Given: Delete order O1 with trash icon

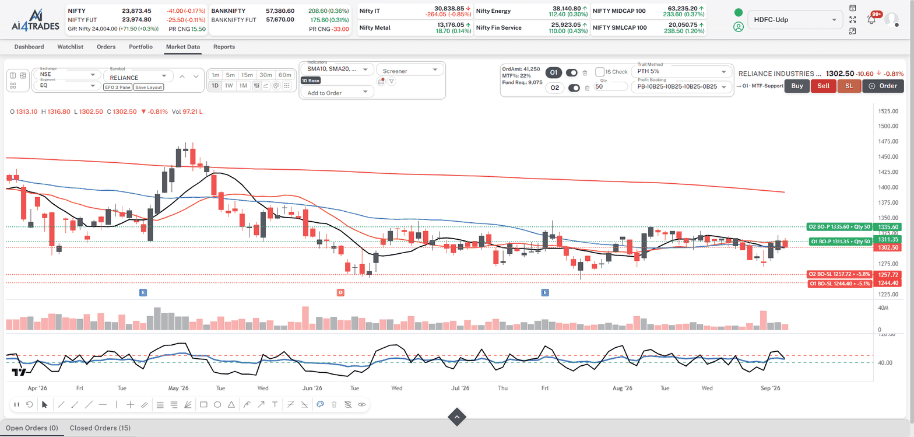Looking at the screenshot, I should click(x=585, y=72).
